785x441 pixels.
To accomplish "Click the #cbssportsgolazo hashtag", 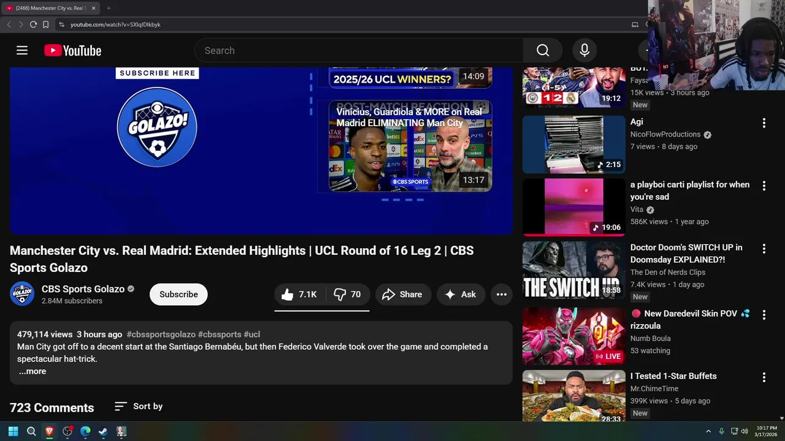I will click(x=161, y=334).
